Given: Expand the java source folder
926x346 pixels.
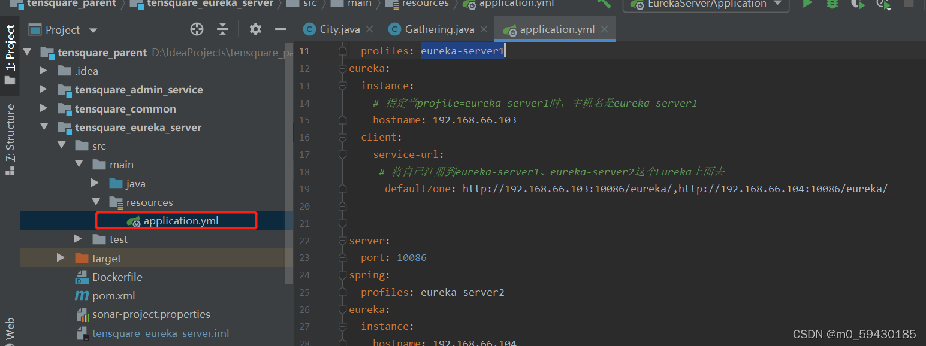Looking at the screenshot, I should (x=95, y=183).
